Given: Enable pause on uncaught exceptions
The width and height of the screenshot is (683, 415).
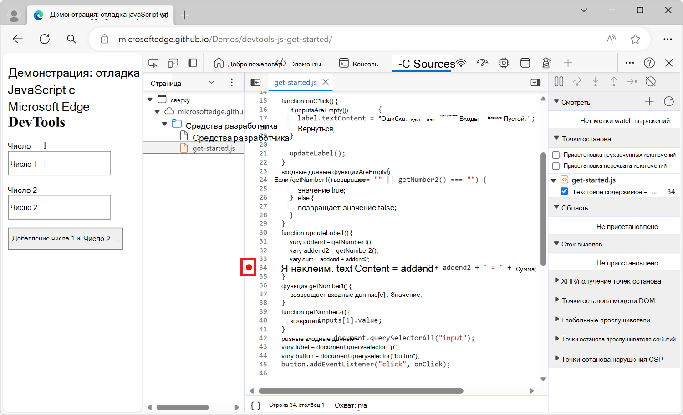Looking at the screenshot, I should pyautogui.click(x=556, y=155).
